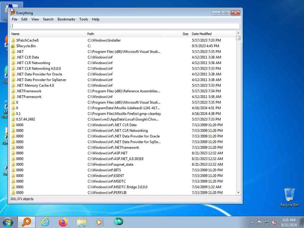Select 0000 in C:\Windows\inf\MSDTC
Image resolution: width=304 pixels, height=228 pixels.
(x=20, y=181)
